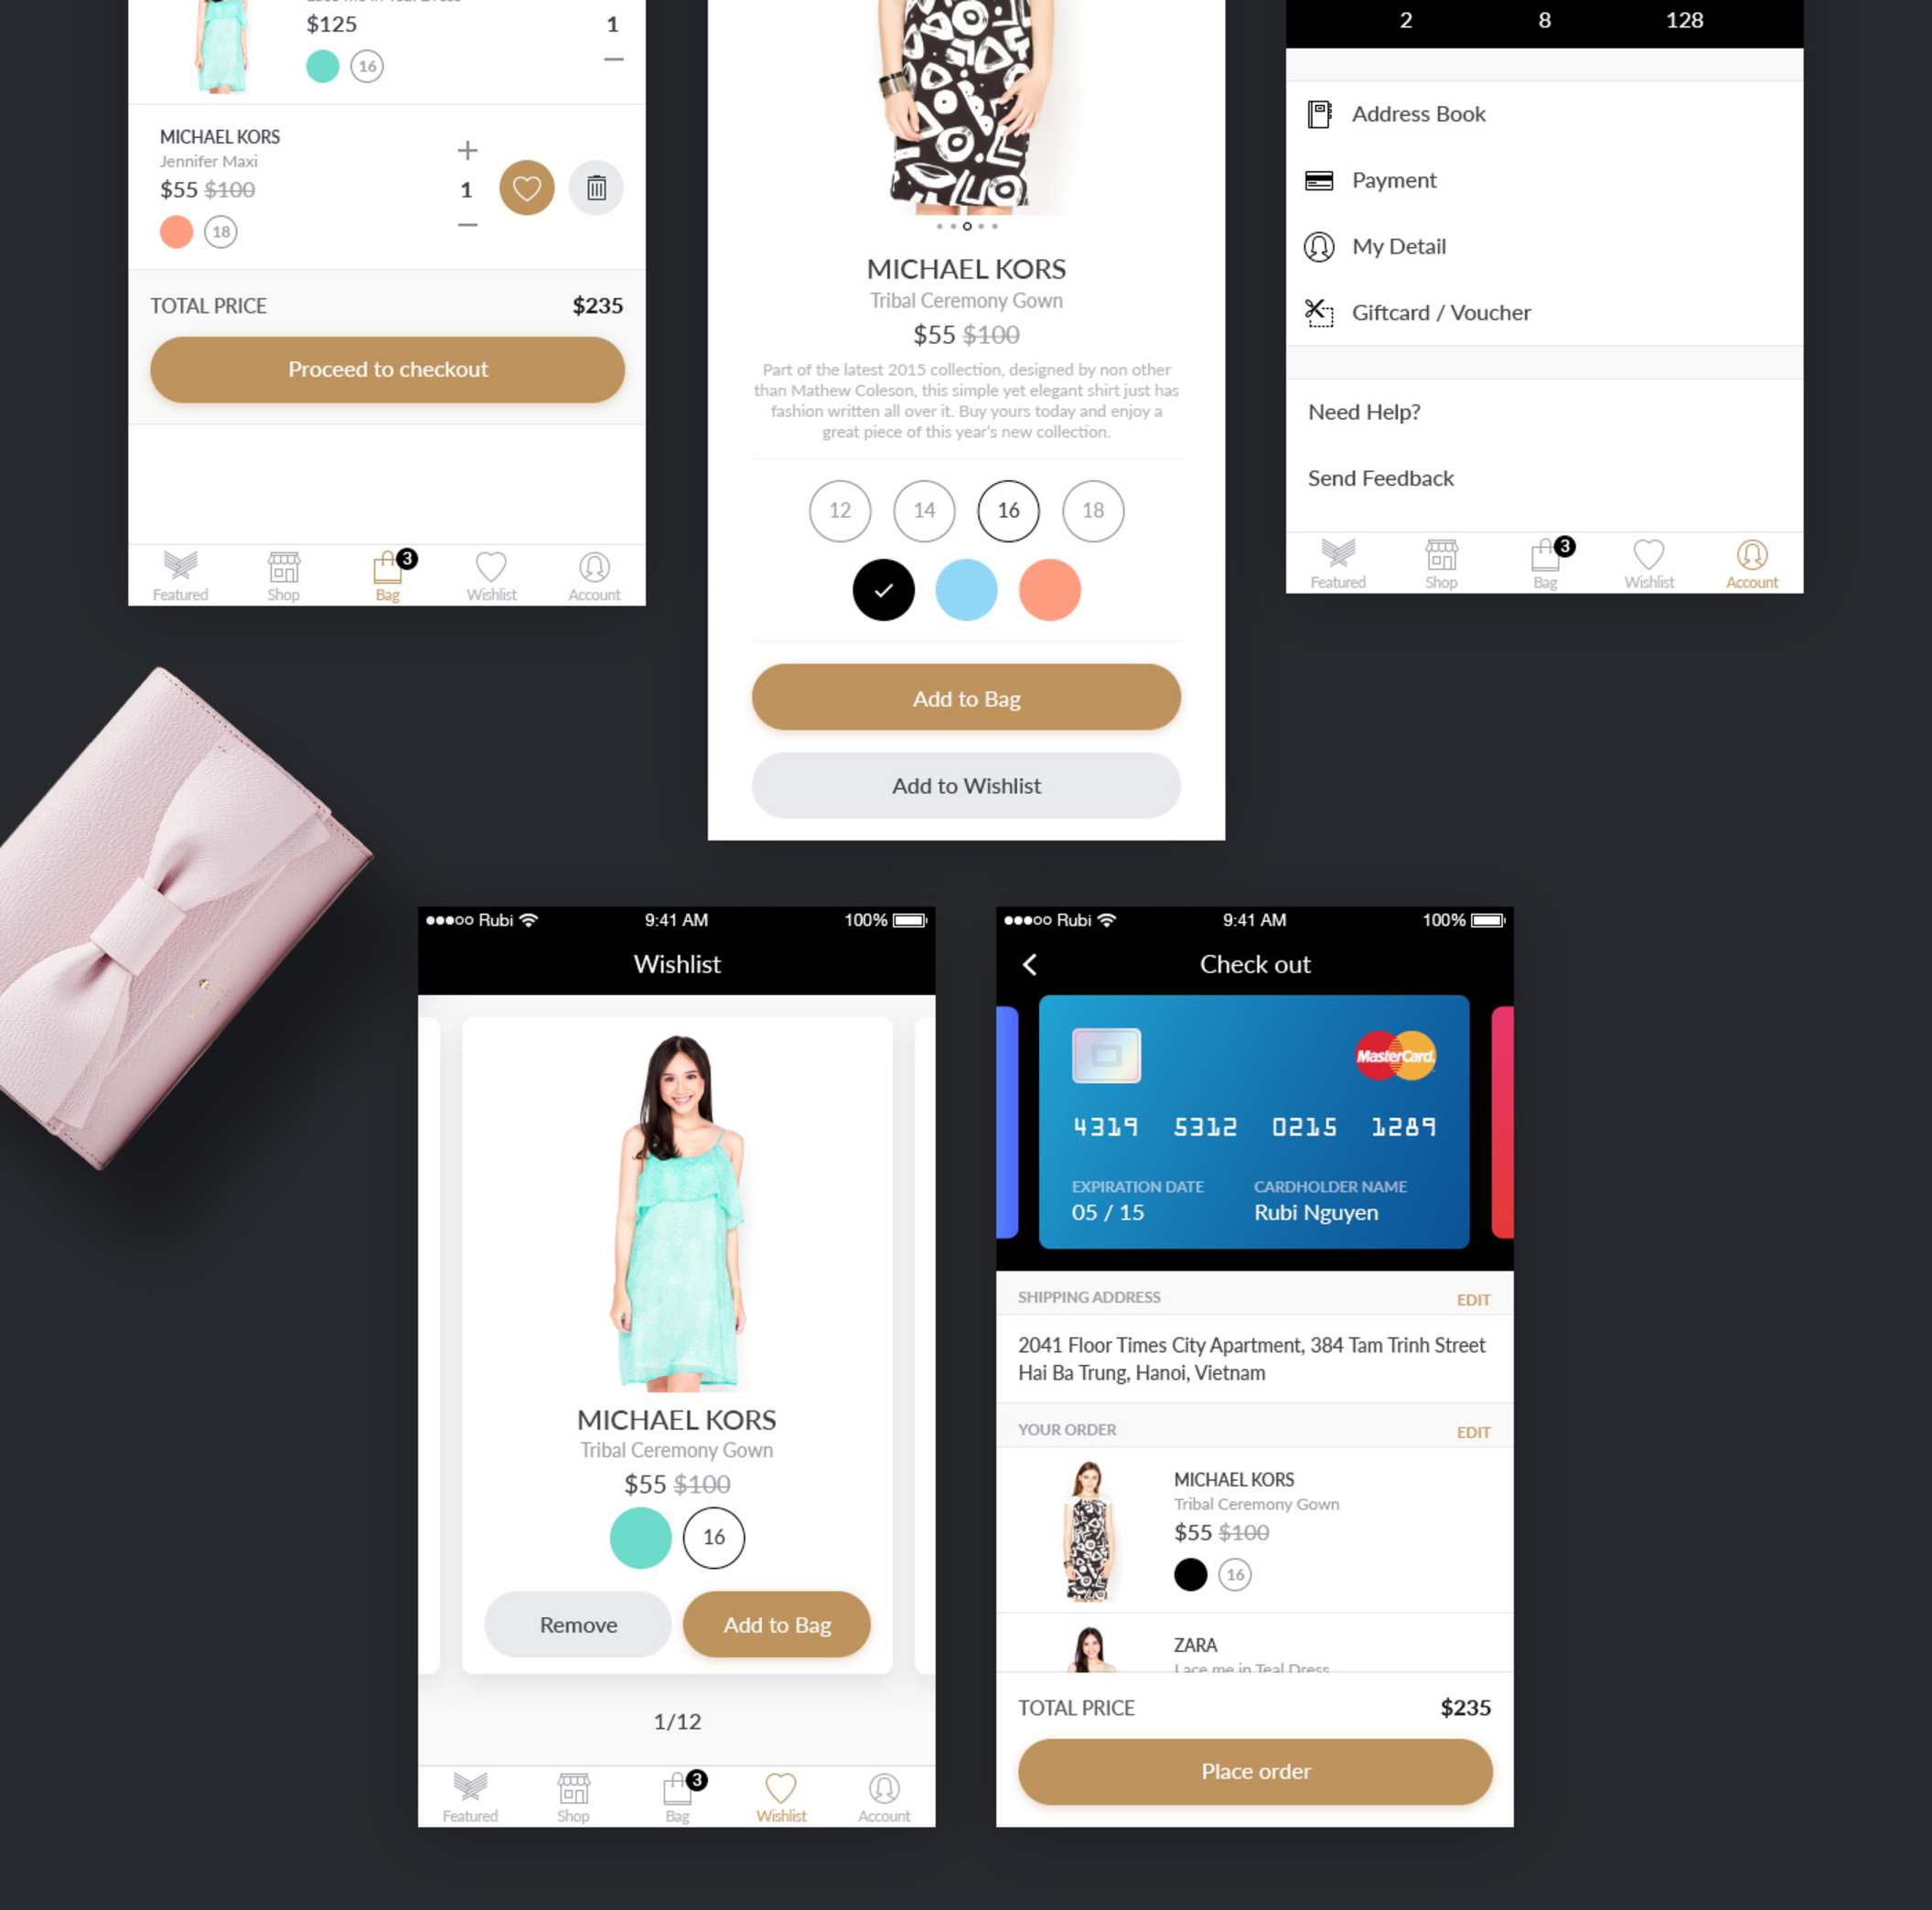Expand Need Help section in account menu
This screenshot has height=1910, width=1932.
click(1366, 409)
